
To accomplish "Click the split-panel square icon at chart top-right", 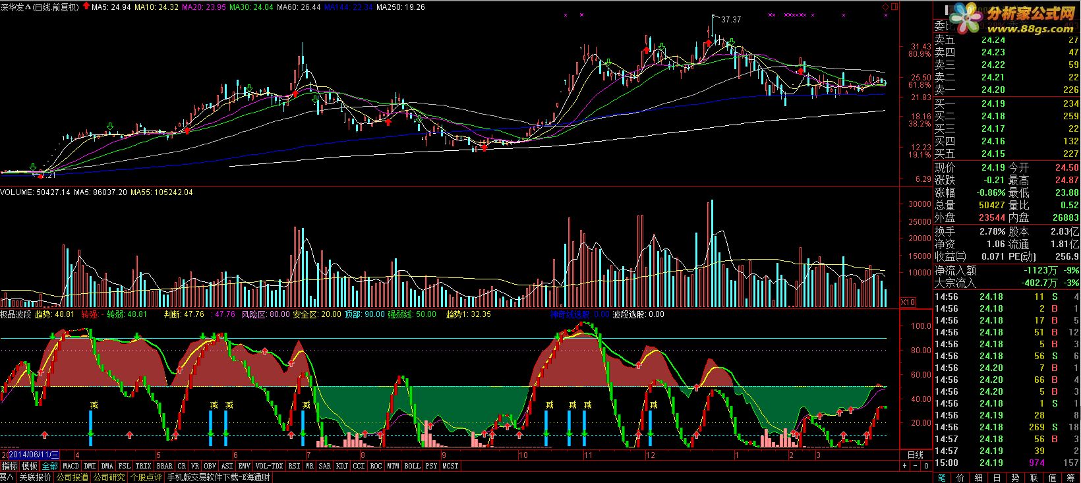I will tap(894, 7).
